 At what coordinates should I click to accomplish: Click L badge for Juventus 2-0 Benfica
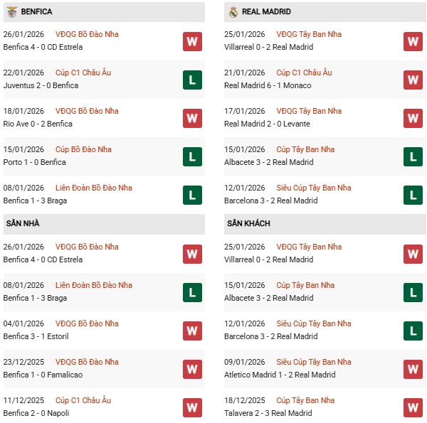[191, 80]
